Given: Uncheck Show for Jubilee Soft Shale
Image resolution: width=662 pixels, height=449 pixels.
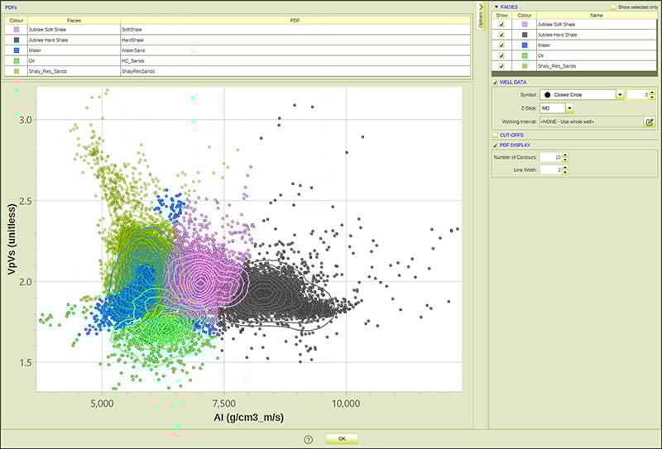Looking at the screenshot, I should 501,25.
